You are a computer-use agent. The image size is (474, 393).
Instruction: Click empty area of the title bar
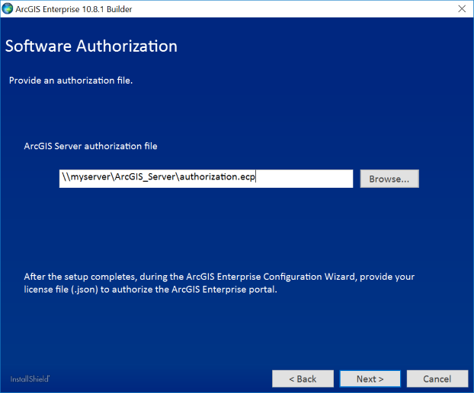pos(305,9)
